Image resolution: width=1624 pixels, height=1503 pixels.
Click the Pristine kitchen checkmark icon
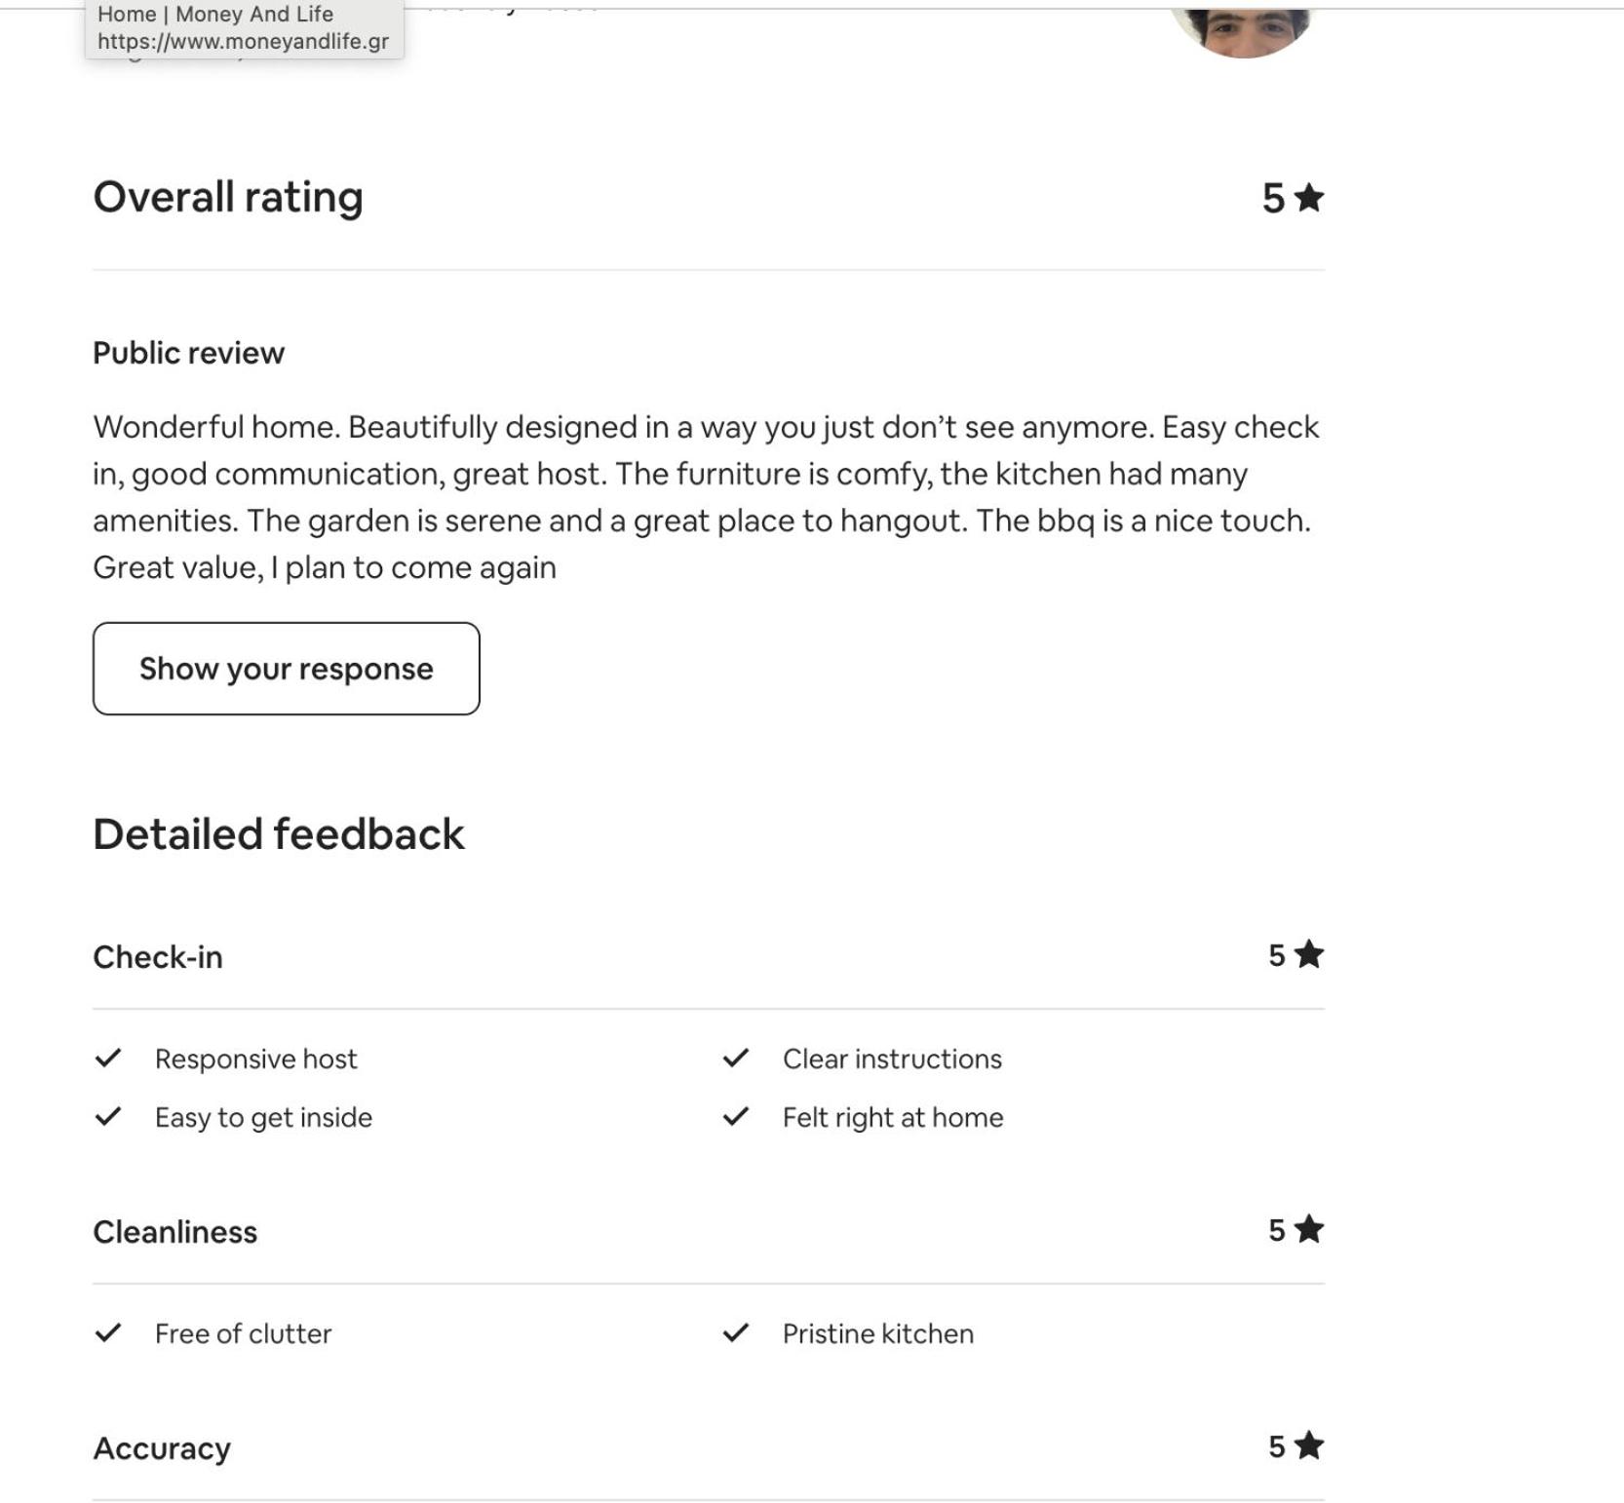tap(736, 1332)
